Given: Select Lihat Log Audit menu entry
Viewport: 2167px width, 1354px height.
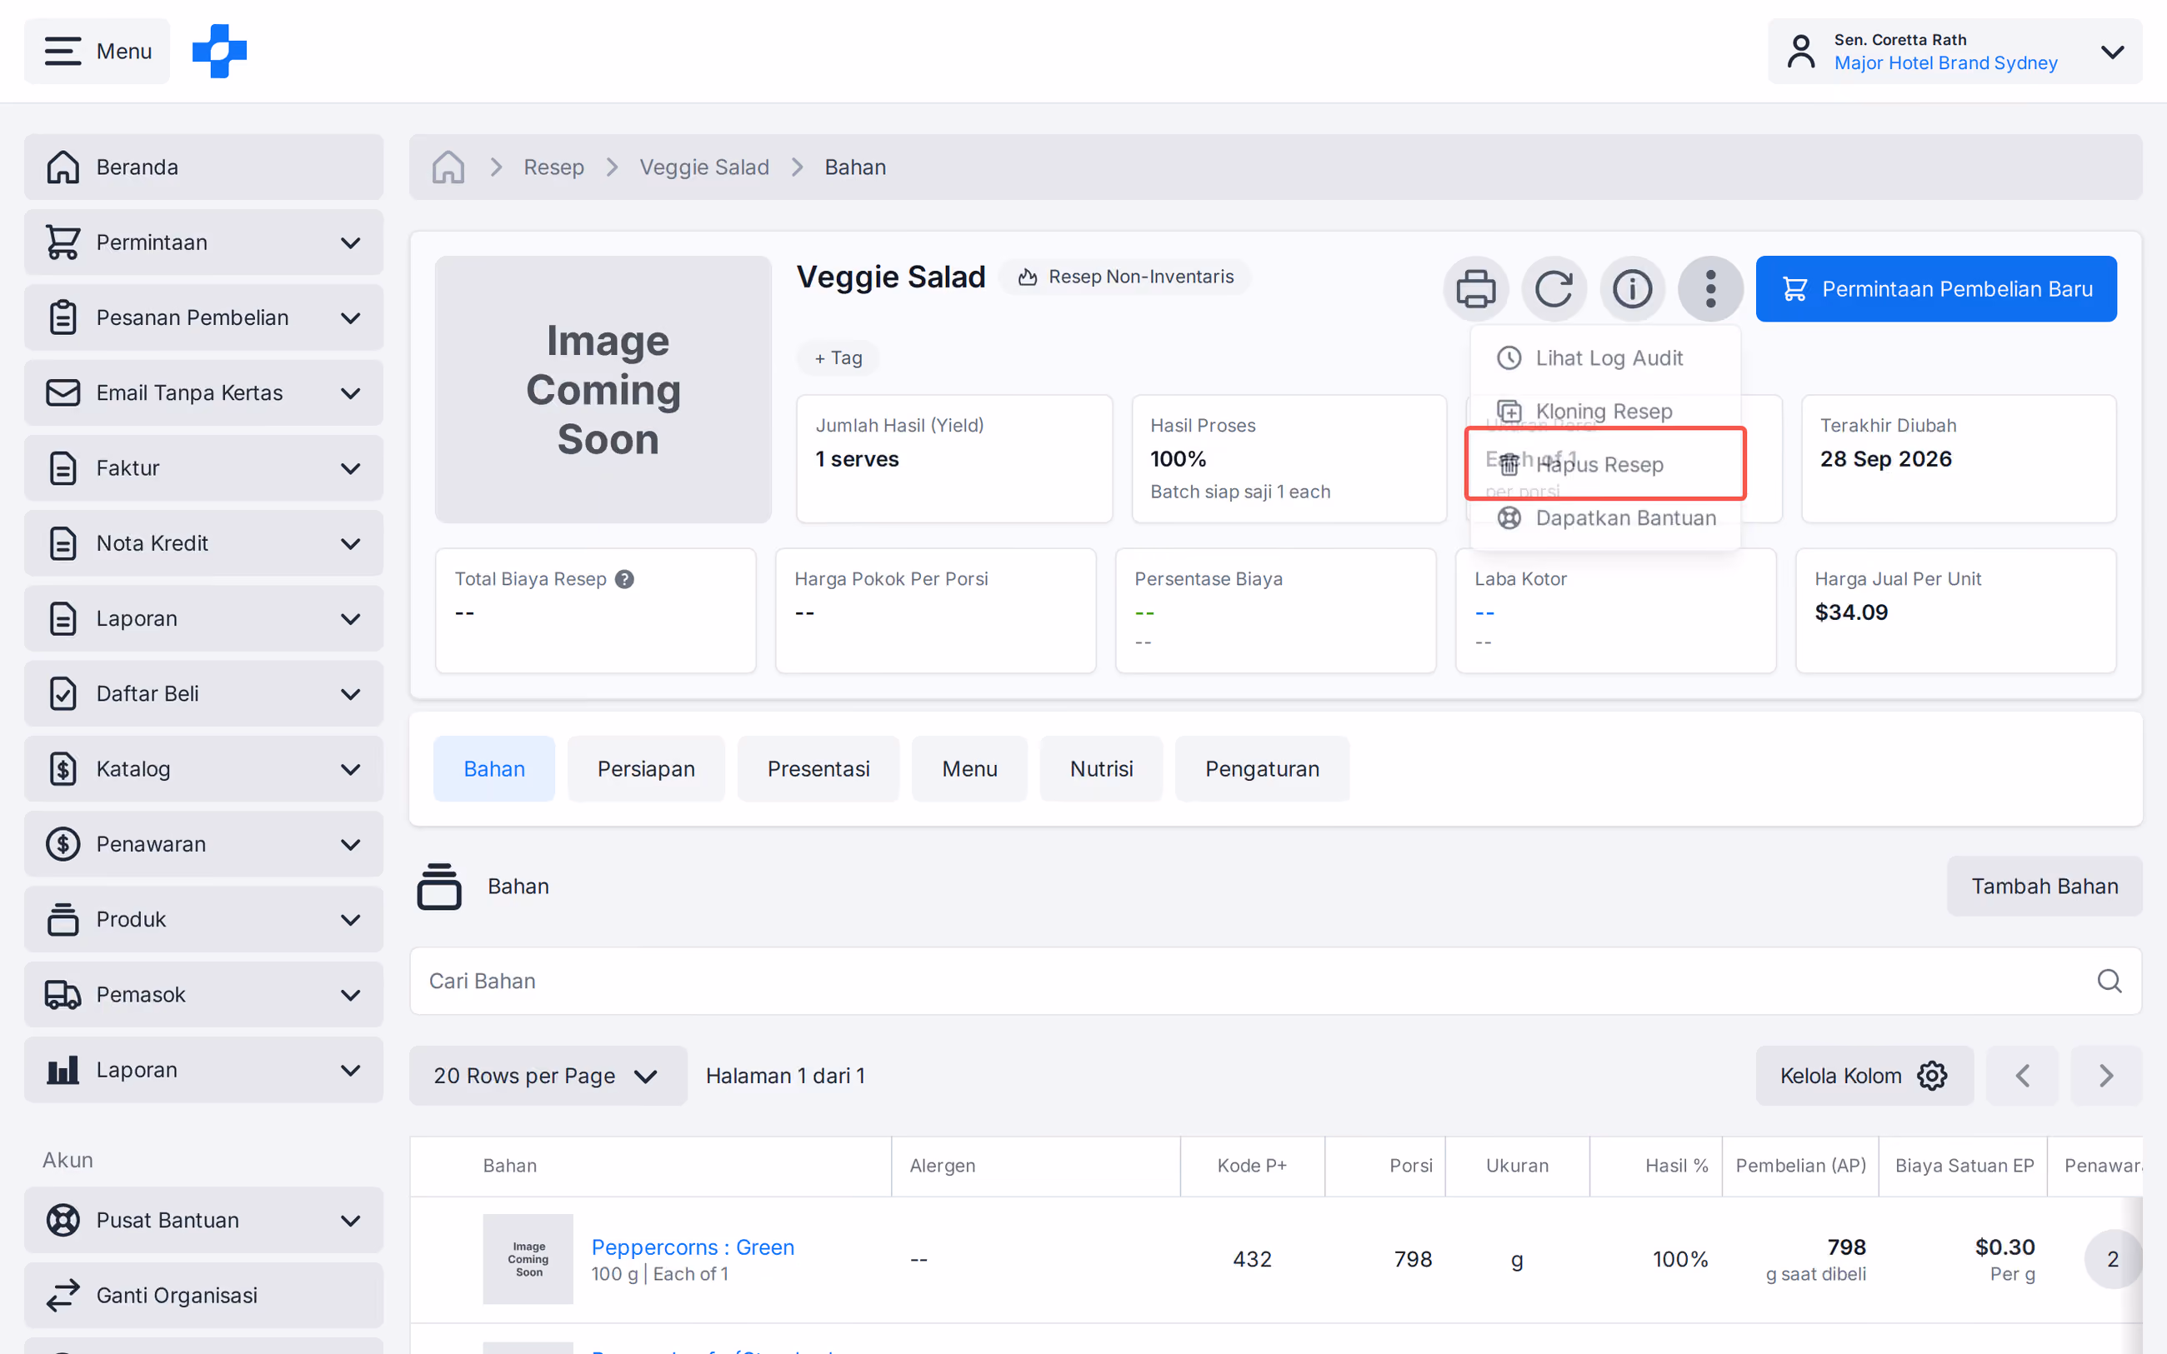Looking at the screenshot, I should [x=1605, y=358].
